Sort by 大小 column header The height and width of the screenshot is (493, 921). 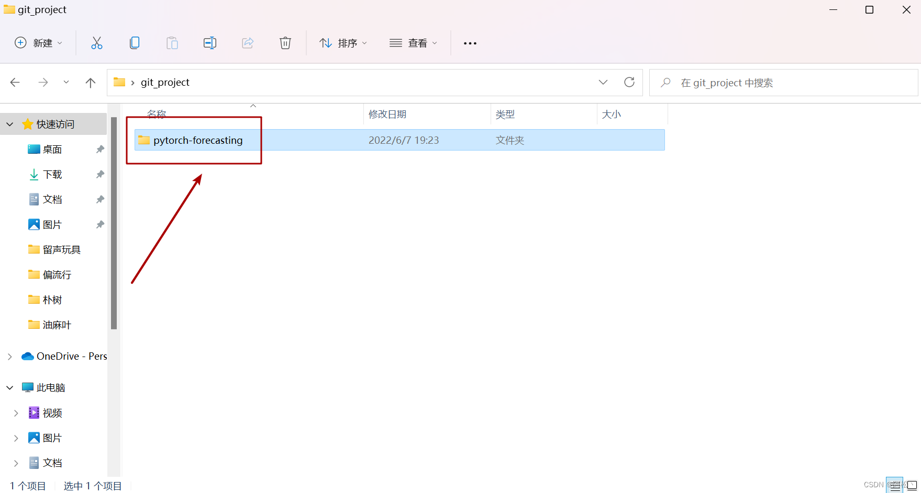[612, 114]
